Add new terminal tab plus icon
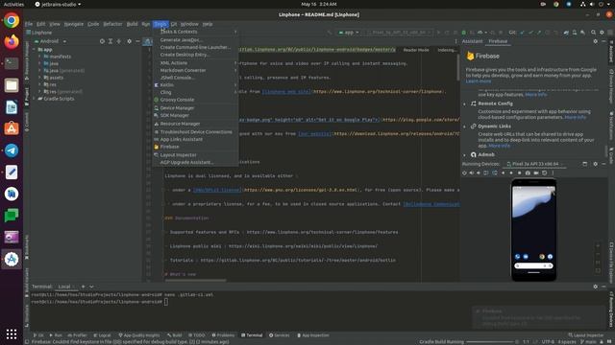 click(x=83, y=287)
